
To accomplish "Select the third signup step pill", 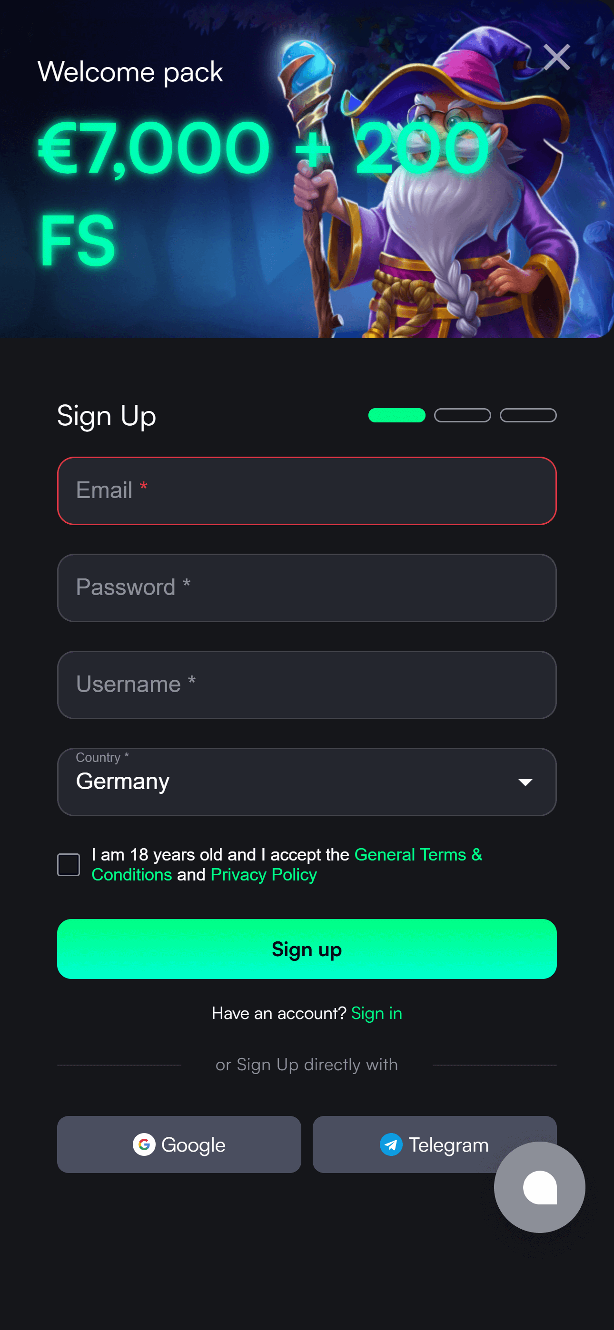I will pos(528,415).
